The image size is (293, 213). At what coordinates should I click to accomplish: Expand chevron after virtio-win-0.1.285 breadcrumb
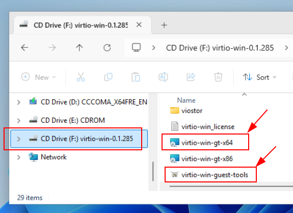[x=286, y=48]
